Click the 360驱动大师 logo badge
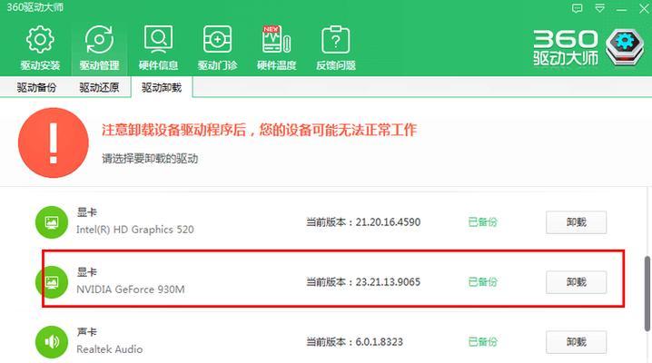The height and width of the screenshot is (363, 652). [625, 47]
